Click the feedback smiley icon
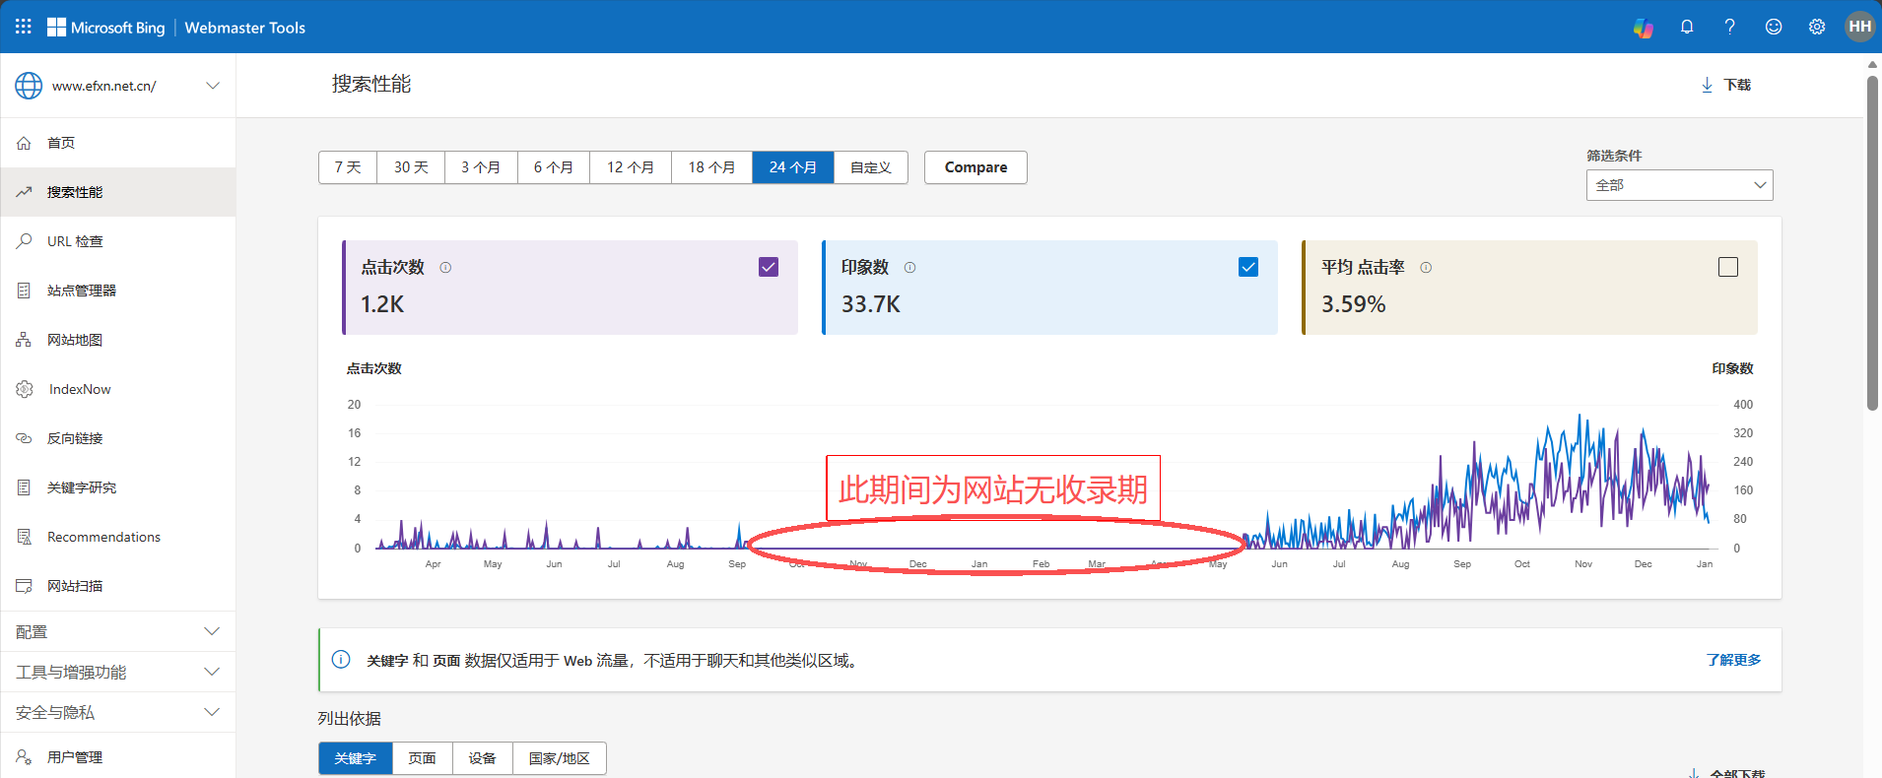Viewport: 1882px width, 778px height. pyautogui.click(x=1774, y=27)
